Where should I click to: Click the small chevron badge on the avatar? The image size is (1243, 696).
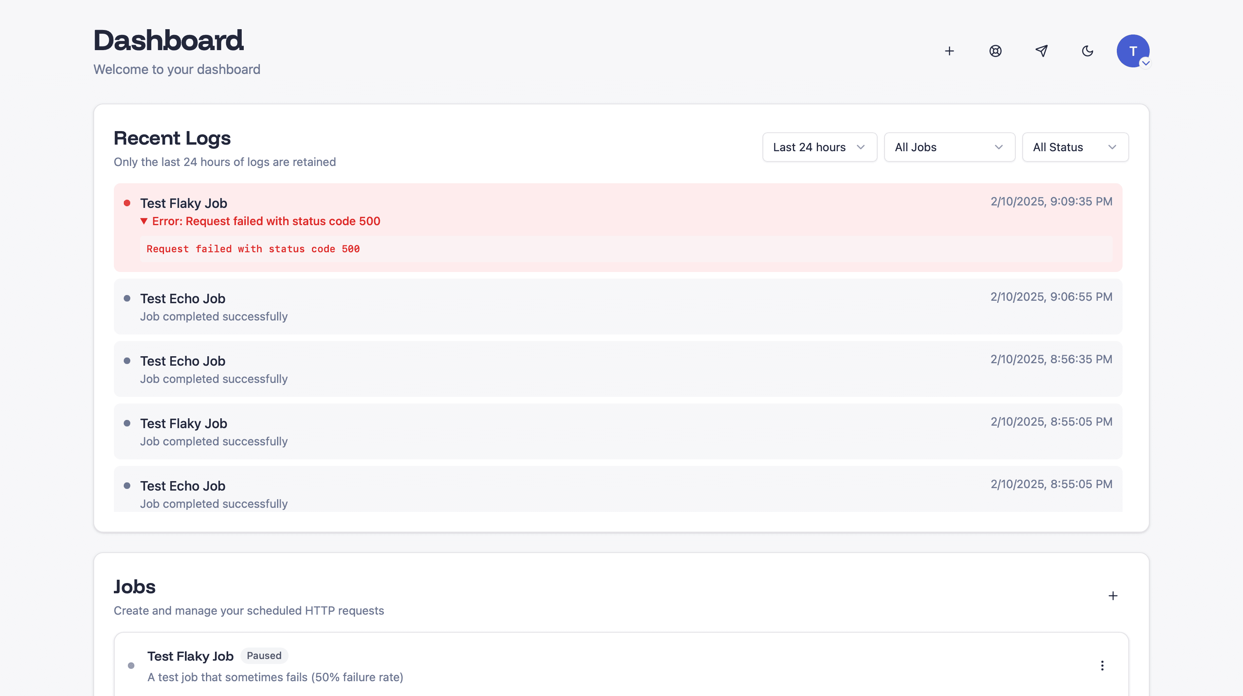pos(1146,63)
